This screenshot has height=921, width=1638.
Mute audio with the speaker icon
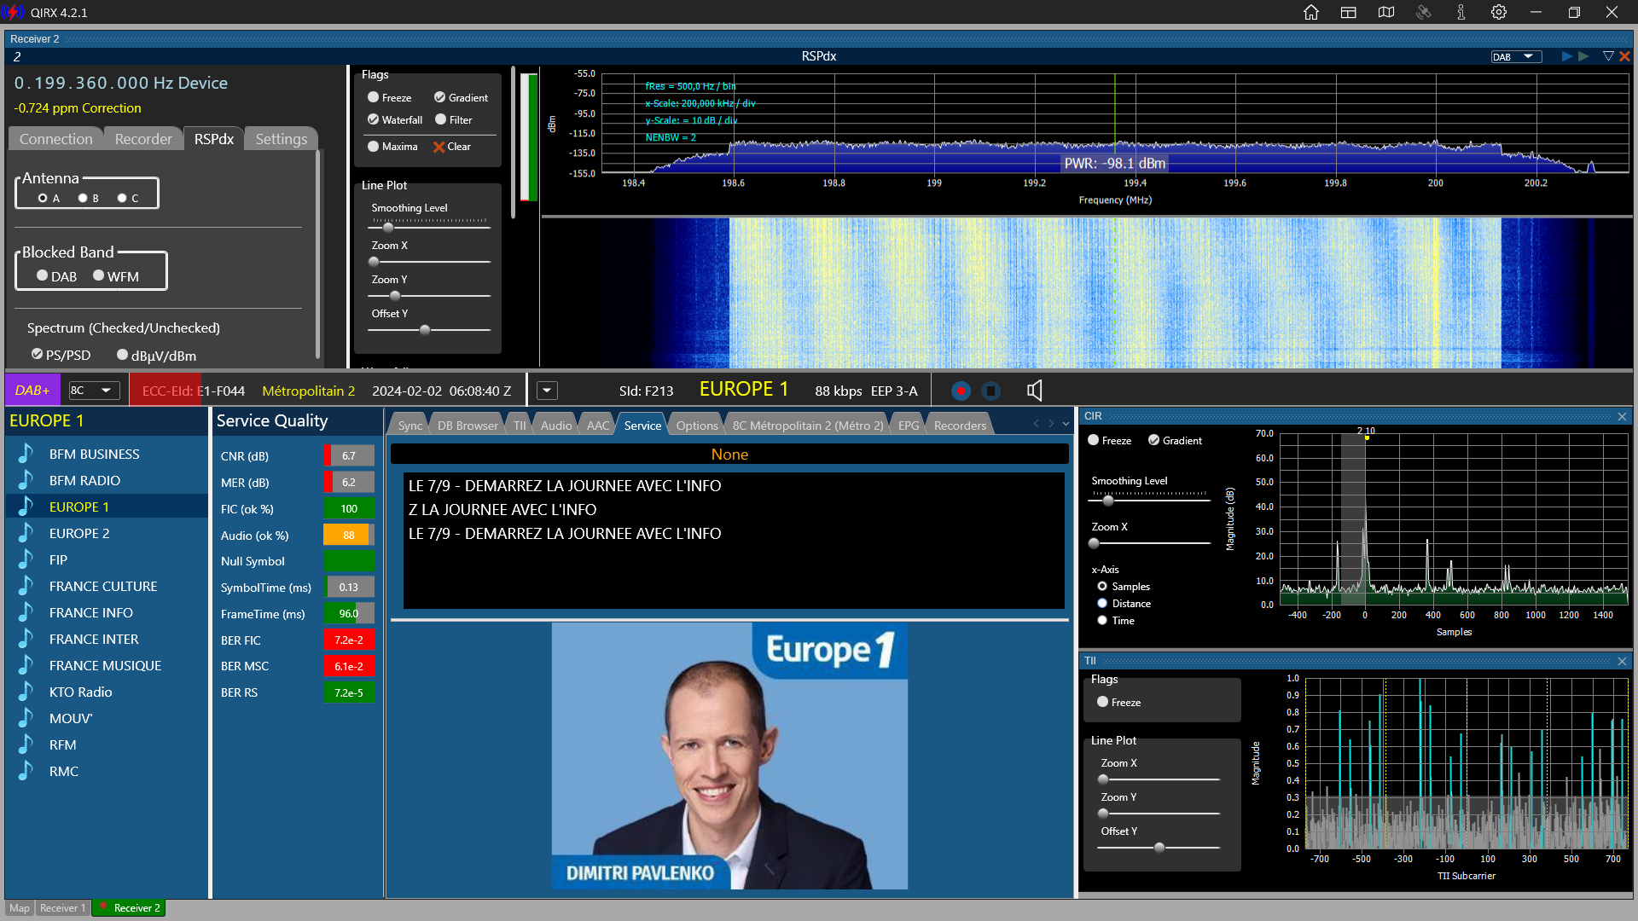(x=1034, y=391)
